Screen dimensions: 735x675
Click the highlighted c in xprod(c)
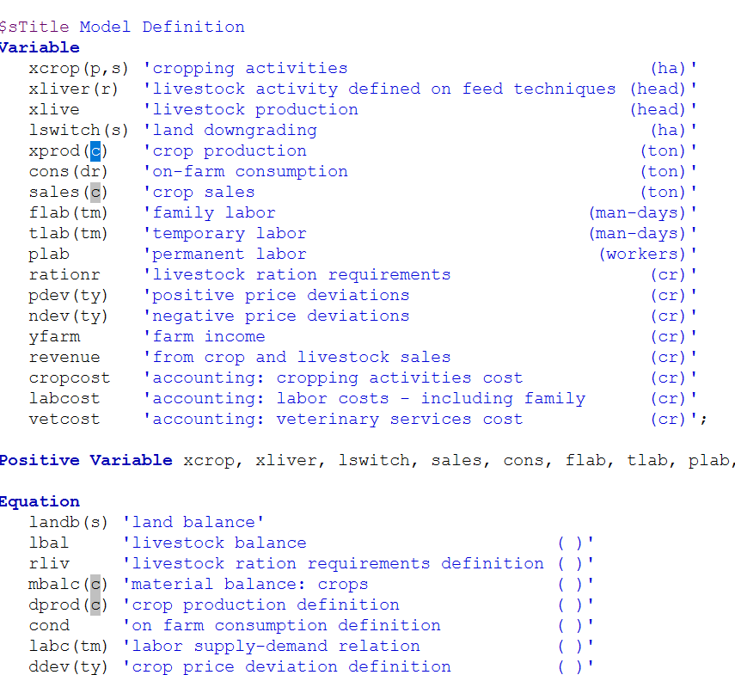point(95,150)
